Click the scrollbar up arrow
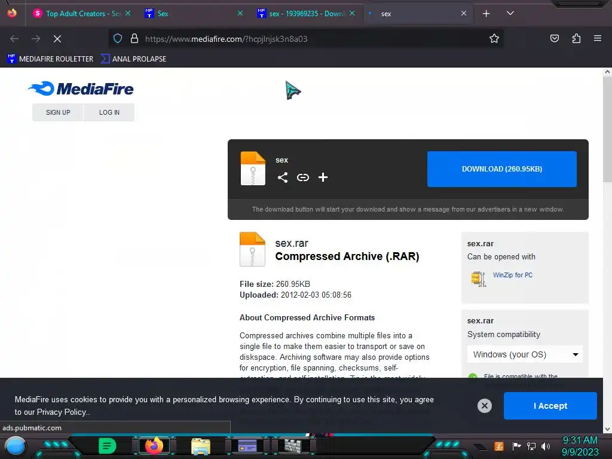 point(607,72)
